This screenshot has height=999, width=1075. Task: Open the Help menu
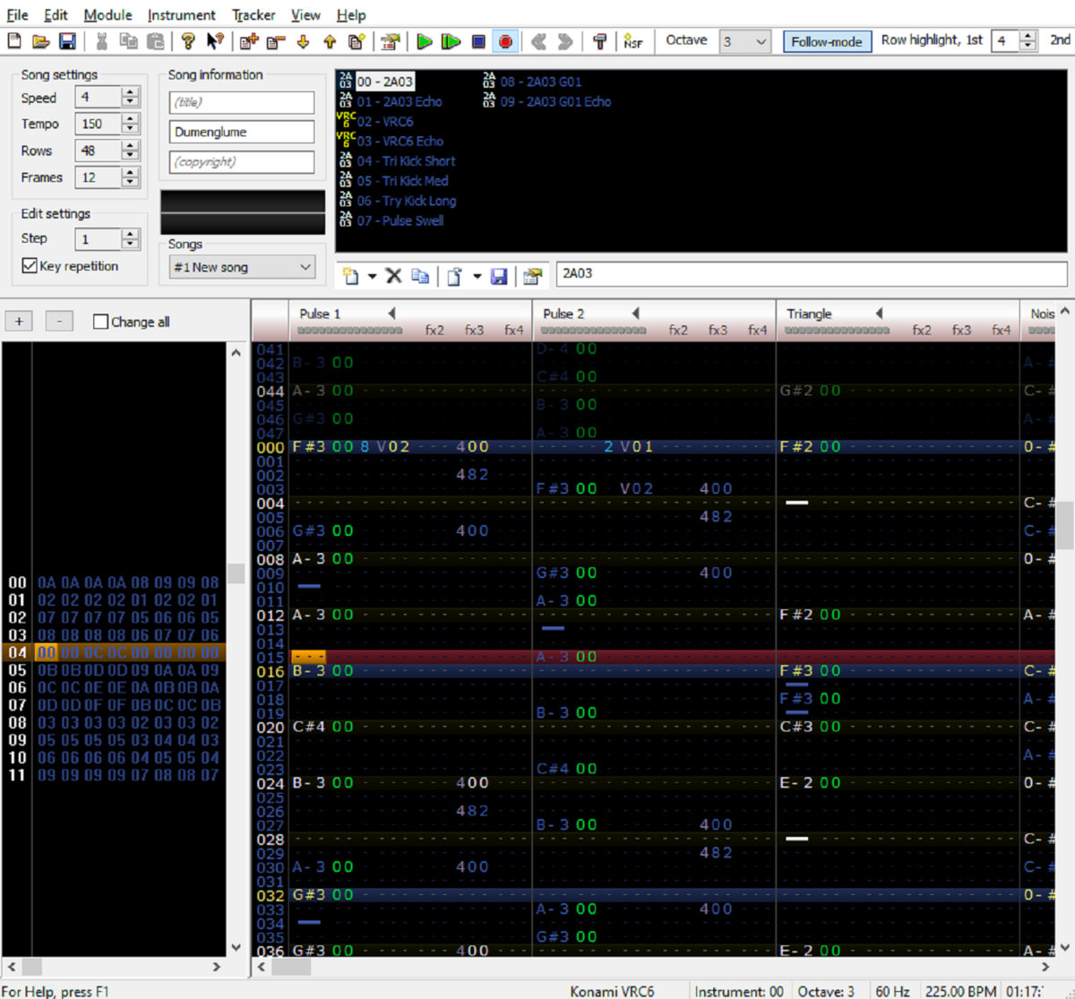[x=351, y=15]
